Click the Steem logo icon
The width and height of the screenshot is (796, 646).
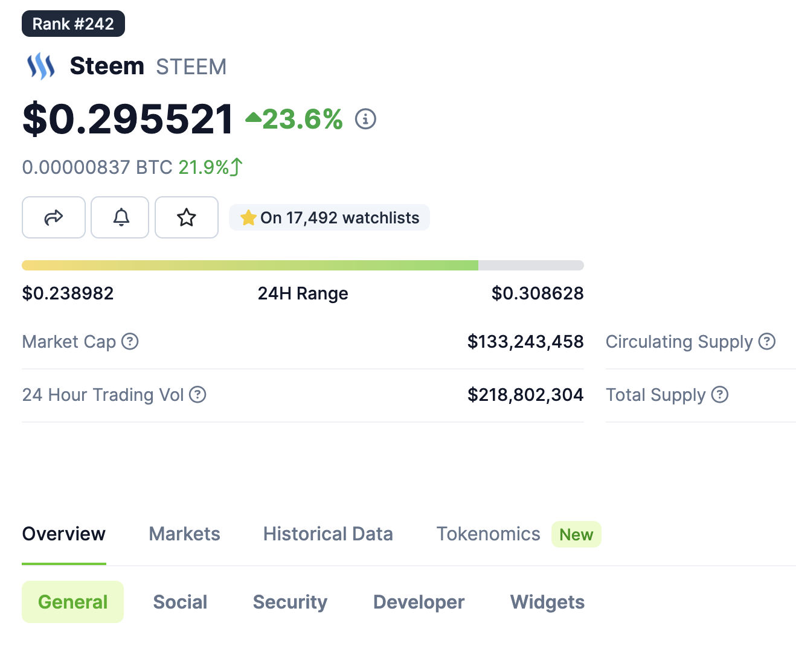pyautogui.click(x=41, y=66)
